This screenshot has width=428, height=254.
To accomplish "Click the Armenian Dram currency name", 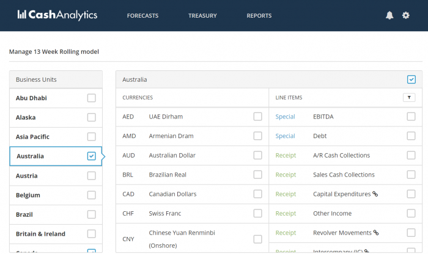I will pyautogui.click(x=171, y=136).
